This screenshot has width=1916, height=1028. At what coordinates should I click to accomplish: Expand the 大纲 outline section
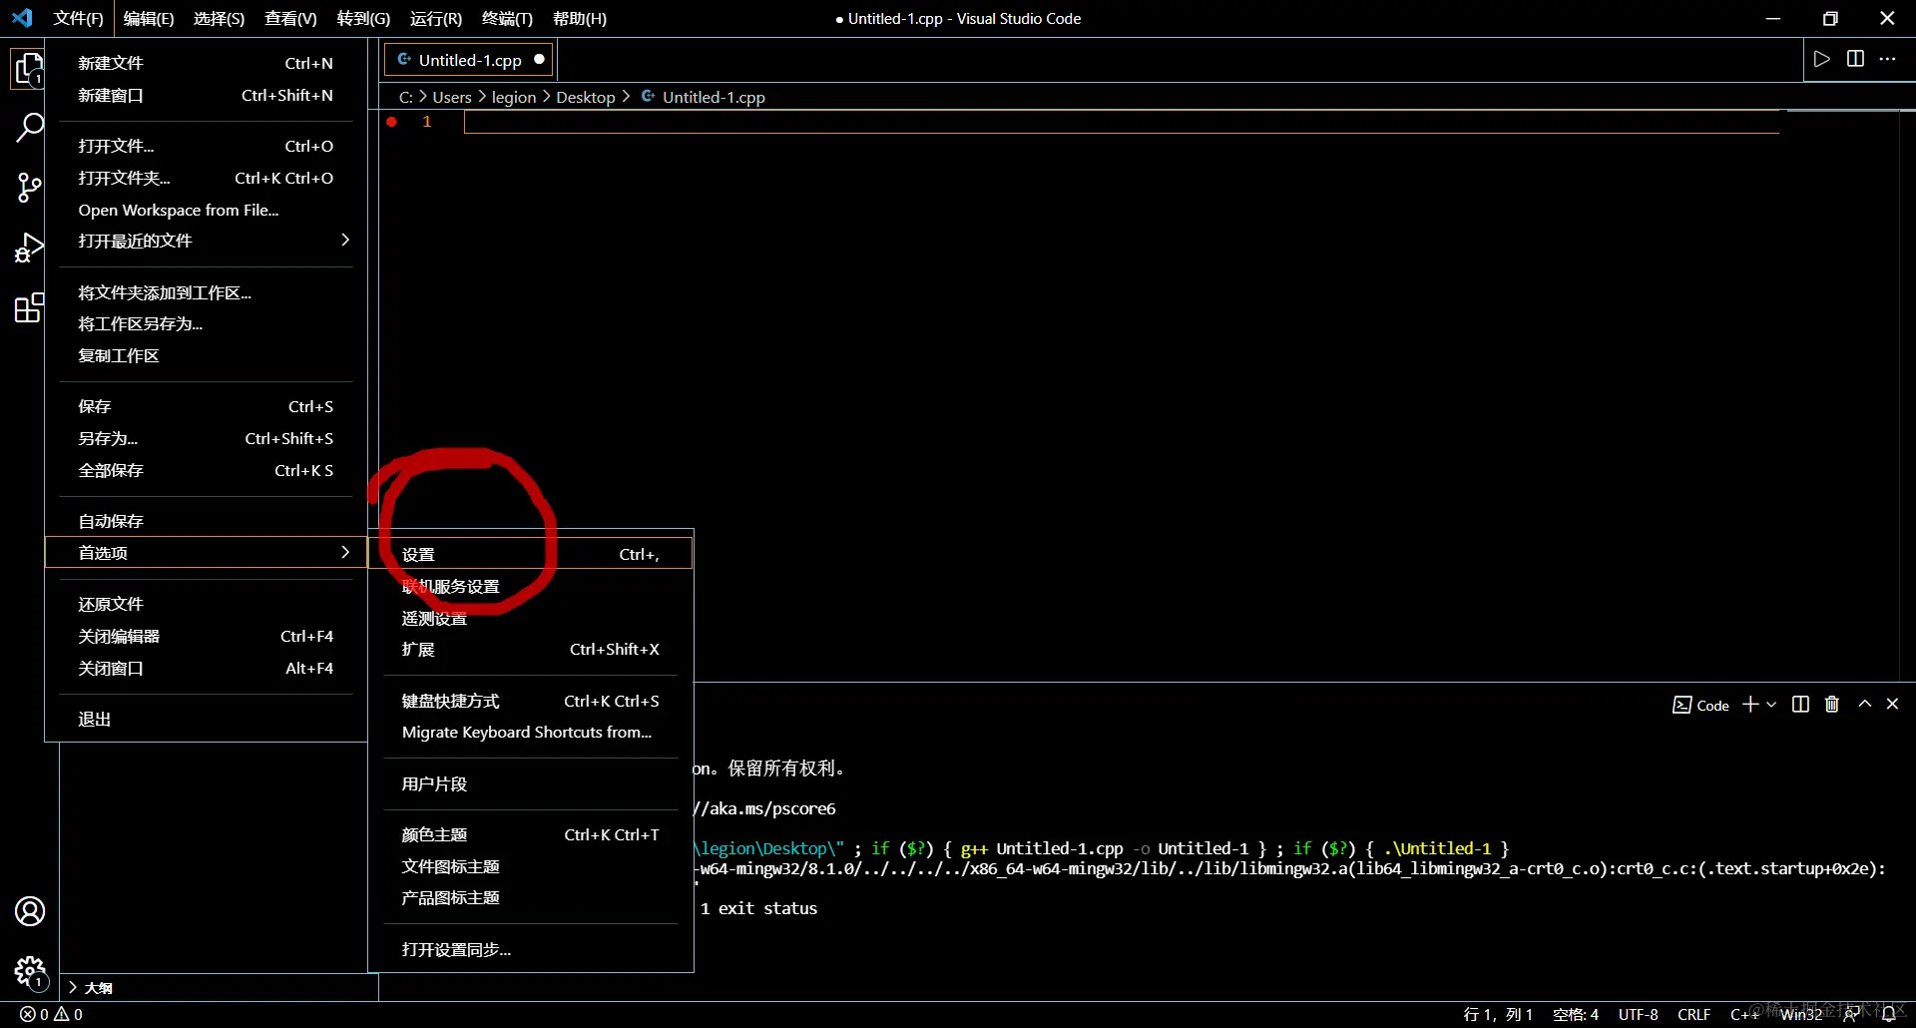coord(90,987)
